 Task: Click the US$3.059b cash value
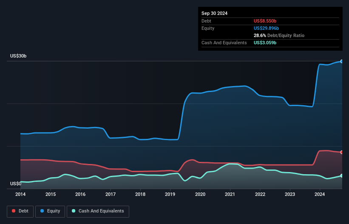click(265, 43)
